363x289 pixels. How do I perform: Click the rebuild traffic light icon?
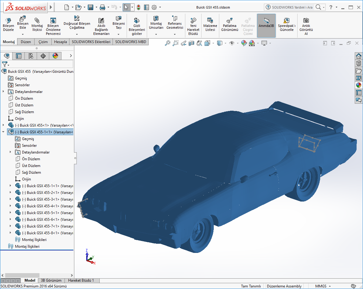click(139, 7)
